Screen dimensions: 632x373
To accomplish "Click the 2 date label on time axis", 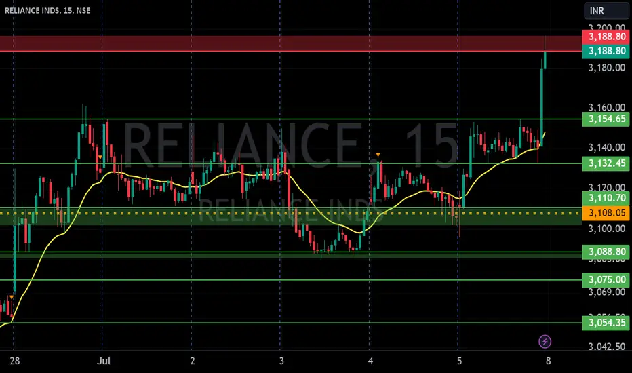I will point(193,361).
